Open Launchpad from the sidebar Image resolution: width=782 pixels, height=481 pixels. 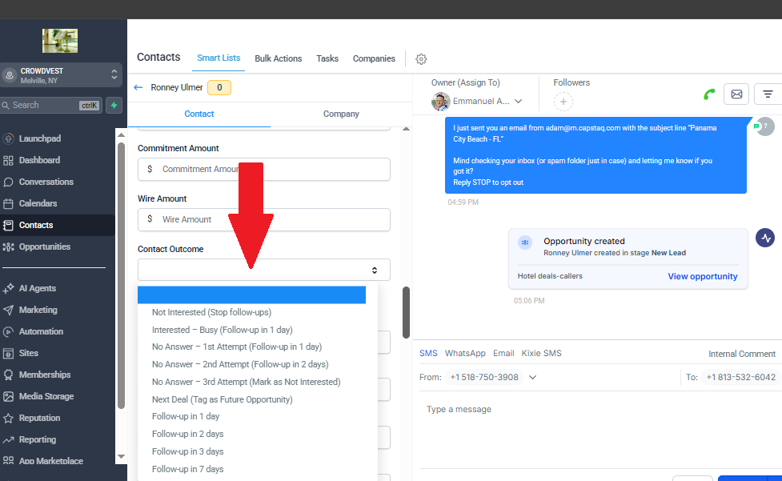click(40, 138)
